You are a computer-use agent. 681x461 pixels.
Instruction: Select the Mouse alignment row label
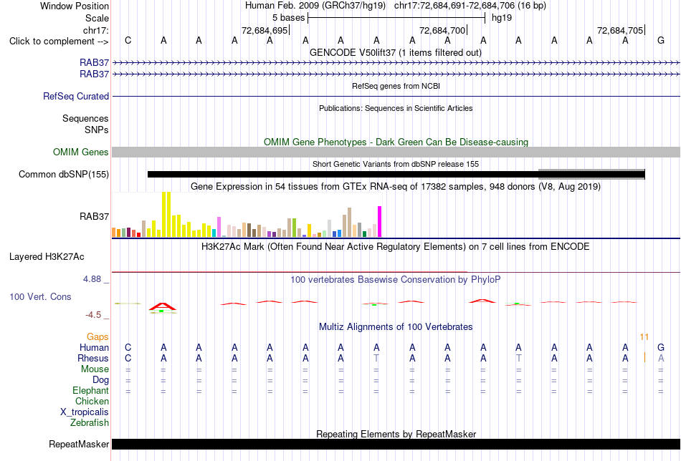pyautogui.click(x=95, y=369)
